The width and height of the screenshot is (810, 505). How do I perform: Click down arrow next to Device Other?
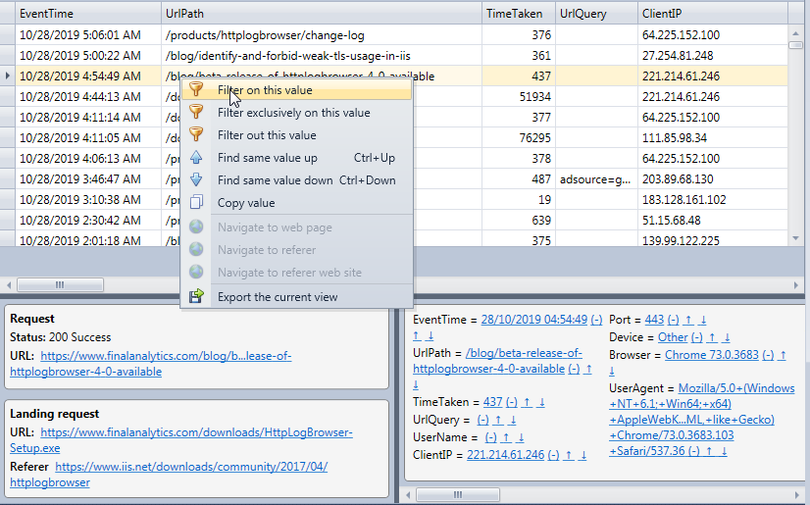tap(727, 337)
